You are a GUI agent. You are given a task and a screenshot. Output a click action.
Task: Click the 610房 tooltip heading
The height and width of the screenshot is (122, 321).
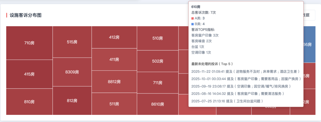tap(196, 7)
